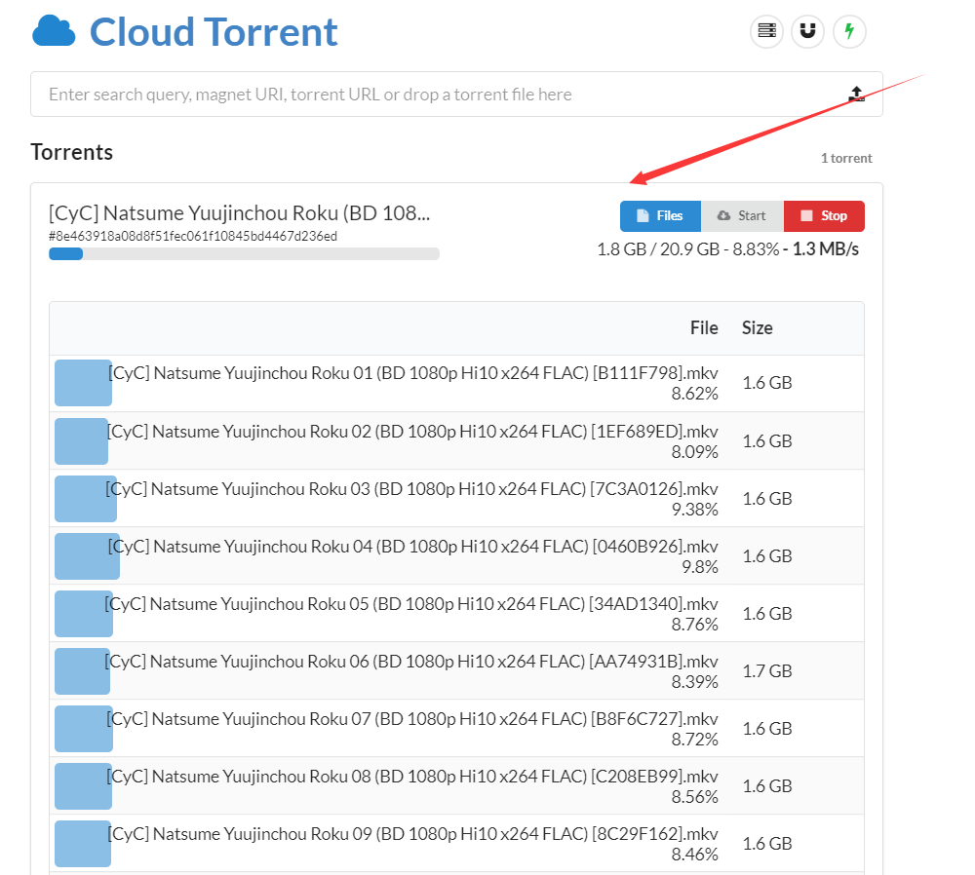
Task: Toggle selection of Roku 09 episode thumbnail
Action: pos(83,844)
